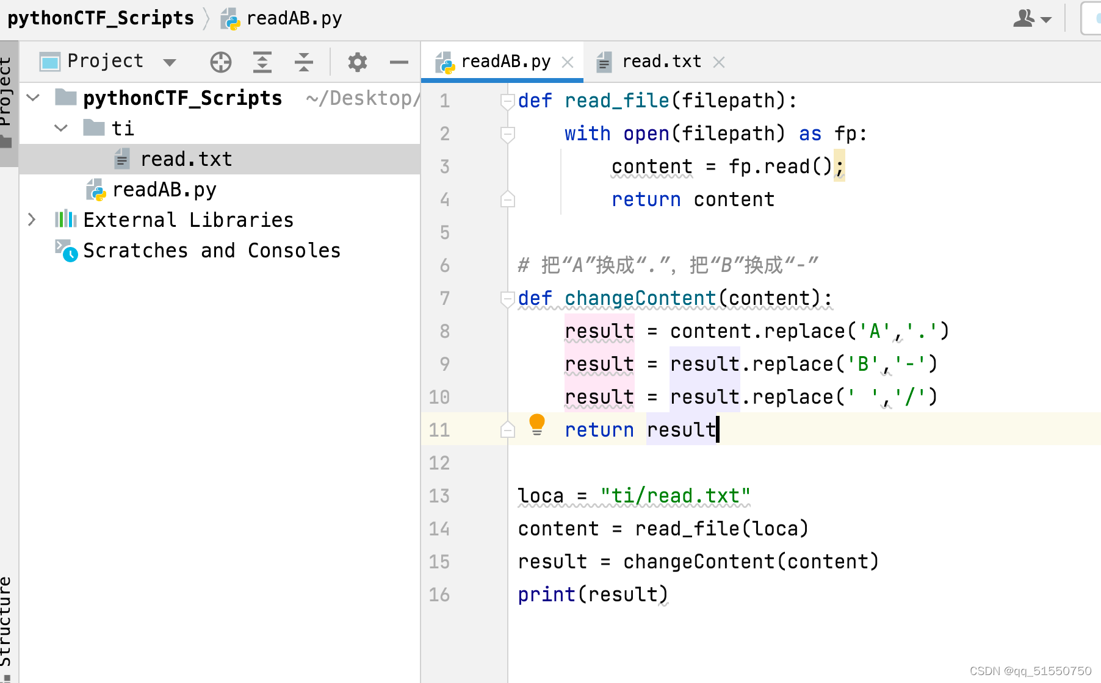
Task: Open the Project side tool window tab
Action: click(9, 102)
